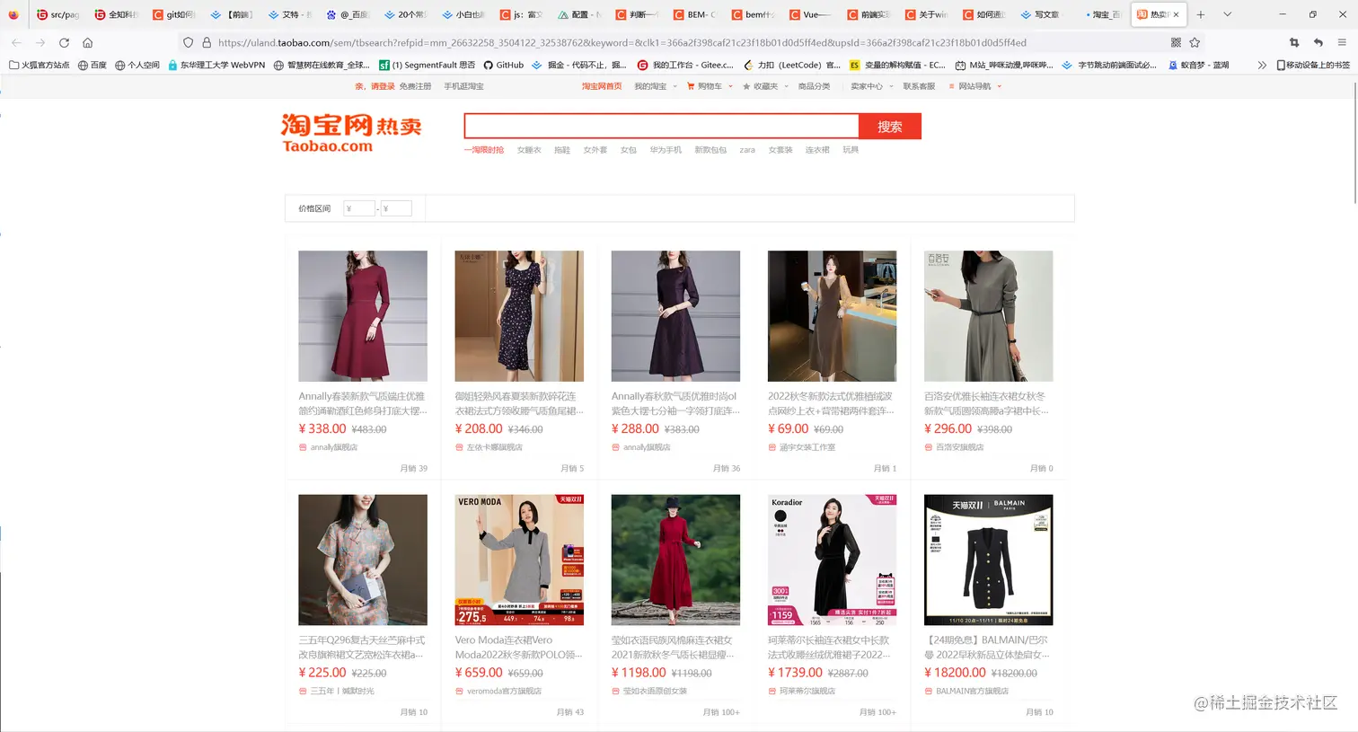Click the 淘宝网热卖 Taobao.com logo
The height and width of the screenshot is (732, 1358).
pos(351,133)
